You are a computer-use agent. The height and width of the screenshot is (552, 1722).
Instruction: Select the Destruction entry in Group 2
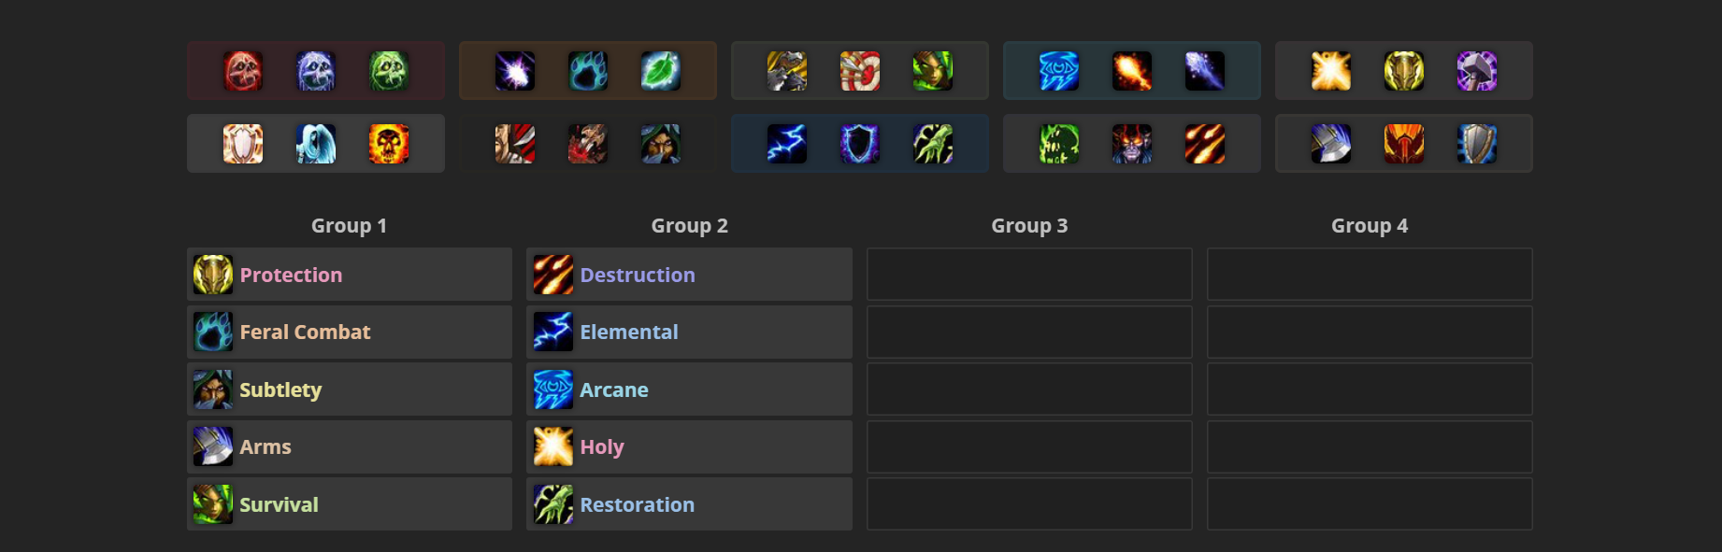coord(689,274)
